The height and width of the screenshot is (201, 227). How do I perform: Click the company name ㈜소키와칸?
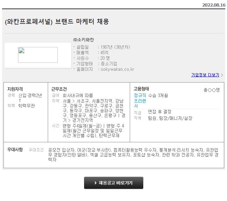click(x=83, y=40)
